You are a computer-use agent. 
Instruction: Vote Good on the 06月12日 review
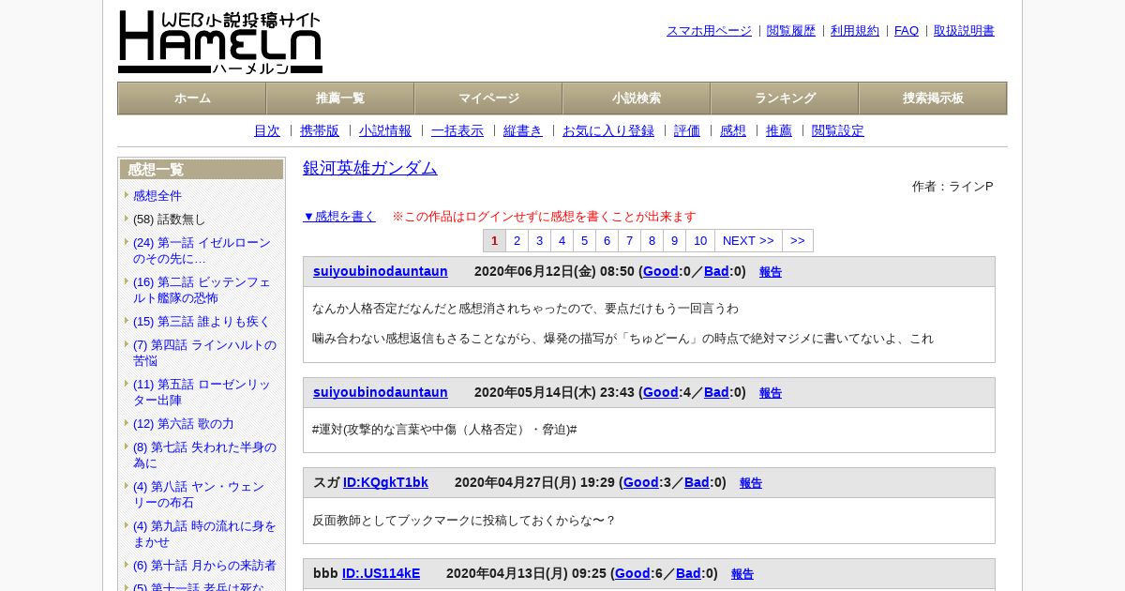(660, 271)
